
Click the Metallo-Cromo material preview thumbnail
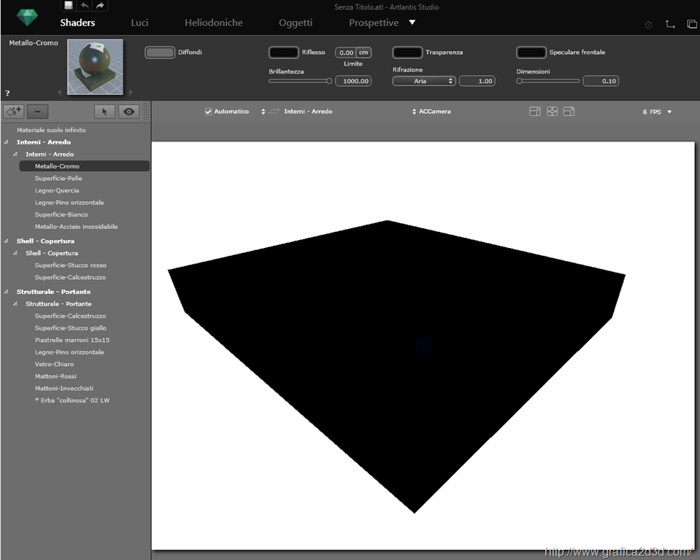(x=95, y=67)
